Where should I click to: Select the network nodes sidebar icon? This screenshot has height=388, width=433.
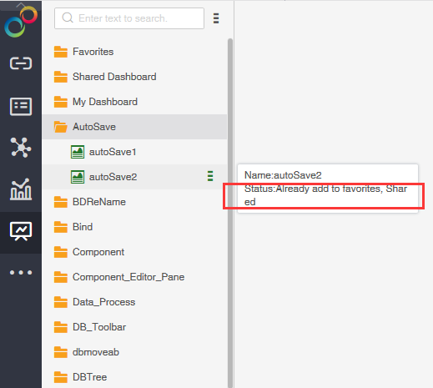coord(21,148)
